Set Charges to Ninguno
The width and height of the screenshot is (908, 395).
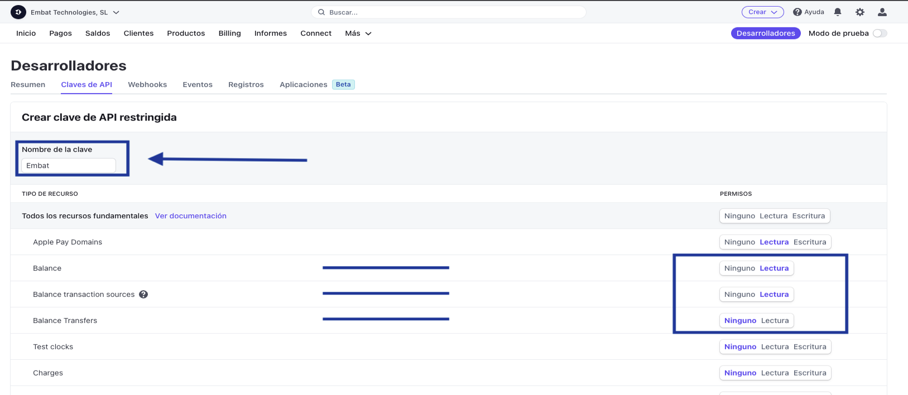[x=741, y=373]
